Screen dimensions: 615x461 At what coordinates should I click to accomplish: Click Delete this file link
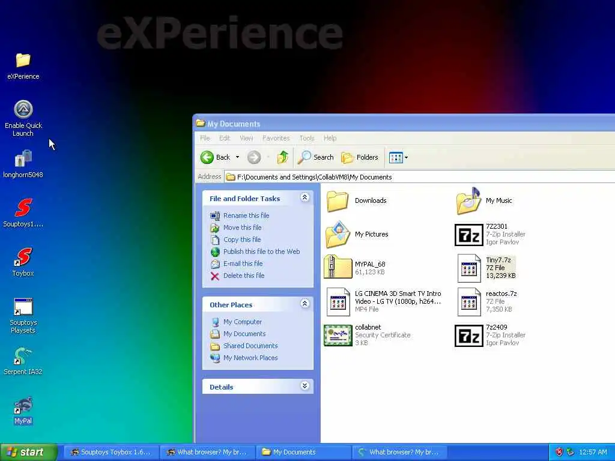[244, 276]
